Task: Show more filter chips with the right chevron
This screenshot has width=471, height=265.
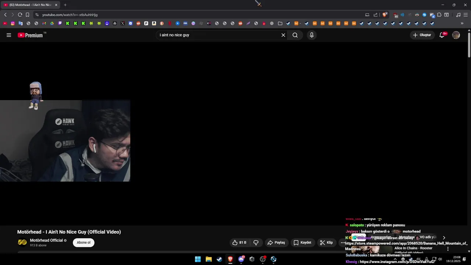Action: [444, 238]
